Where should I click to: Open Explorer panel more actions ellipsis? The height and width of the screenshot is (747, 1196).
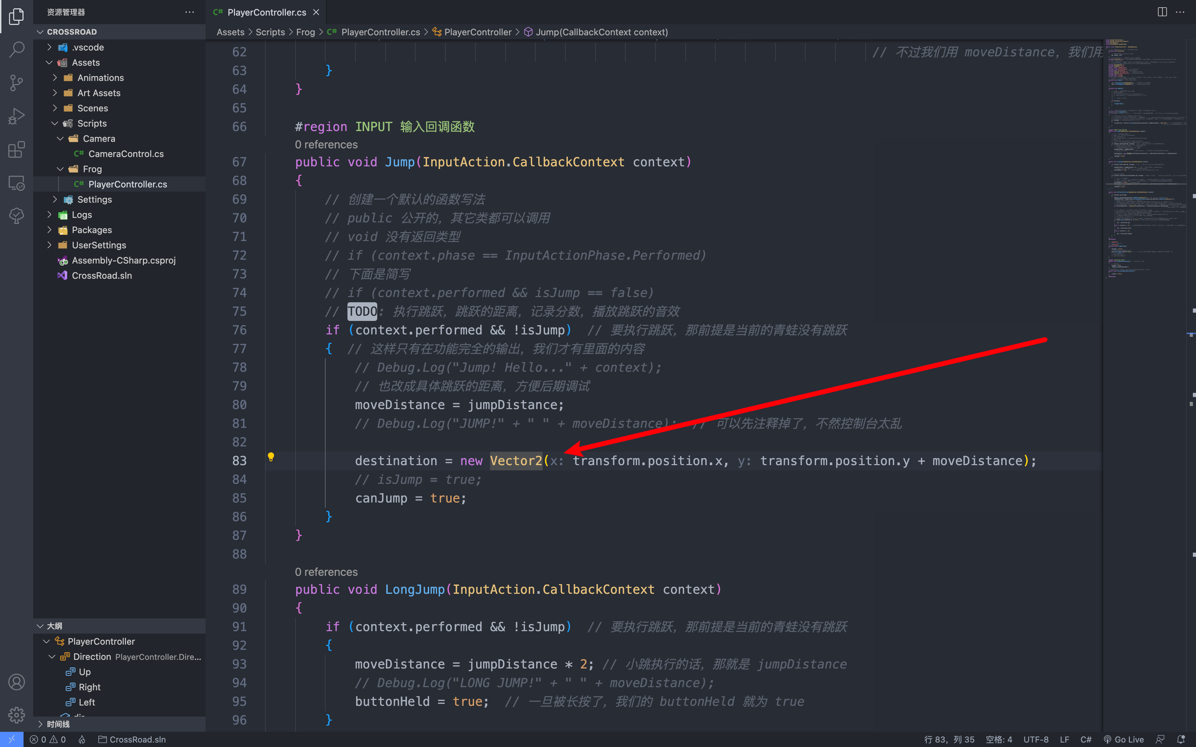point(190,12)
